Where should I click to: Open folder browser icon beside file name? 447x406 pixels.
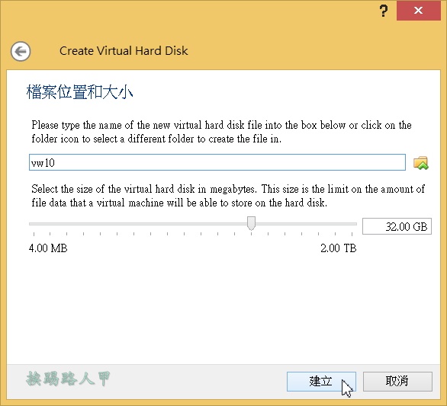point(421,163)
